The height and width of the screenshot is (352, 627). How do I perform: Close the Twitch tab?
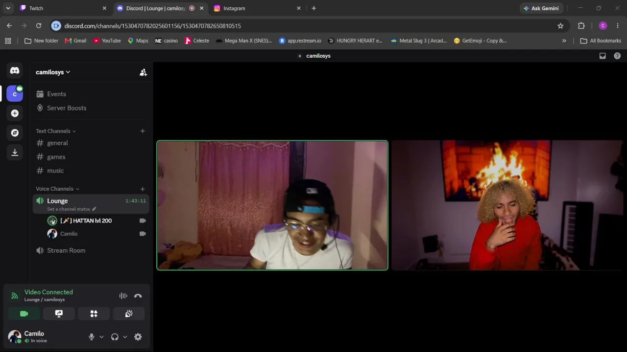click(x=104, y=8)
